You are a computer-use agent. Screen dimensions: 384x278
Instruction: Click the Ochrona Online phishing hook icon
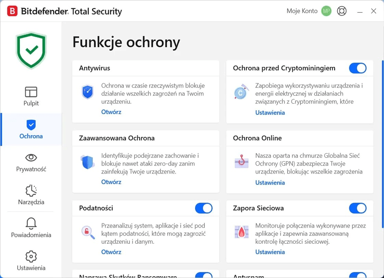coord(241,161)
